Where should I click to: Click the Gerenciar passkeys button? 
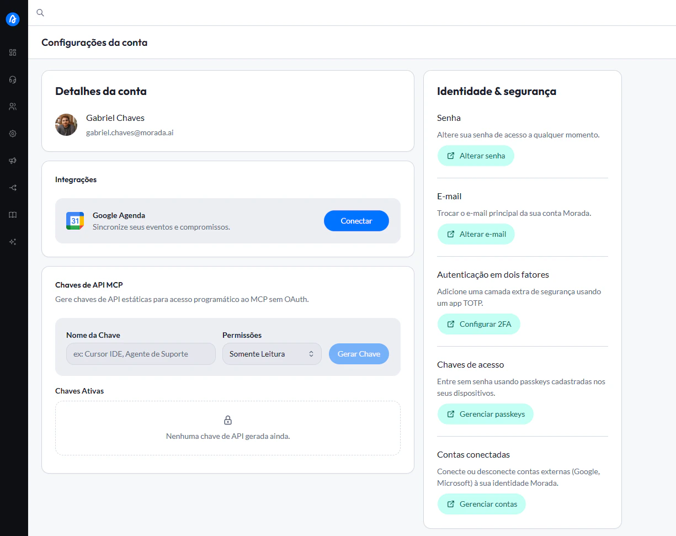(486, 414)
